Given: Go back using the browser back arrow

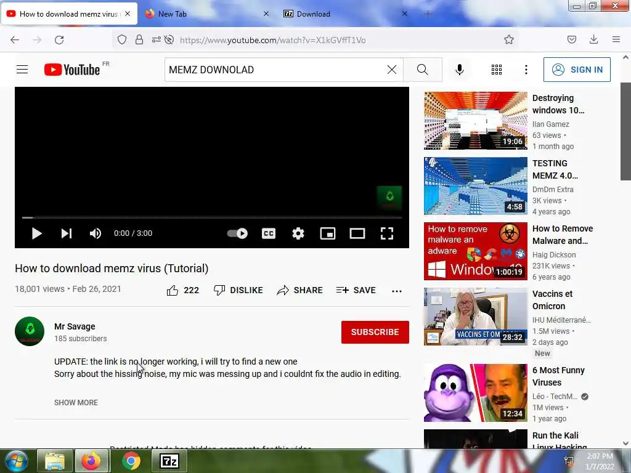Looking at the screenshot, I should (x=15, y=40).
